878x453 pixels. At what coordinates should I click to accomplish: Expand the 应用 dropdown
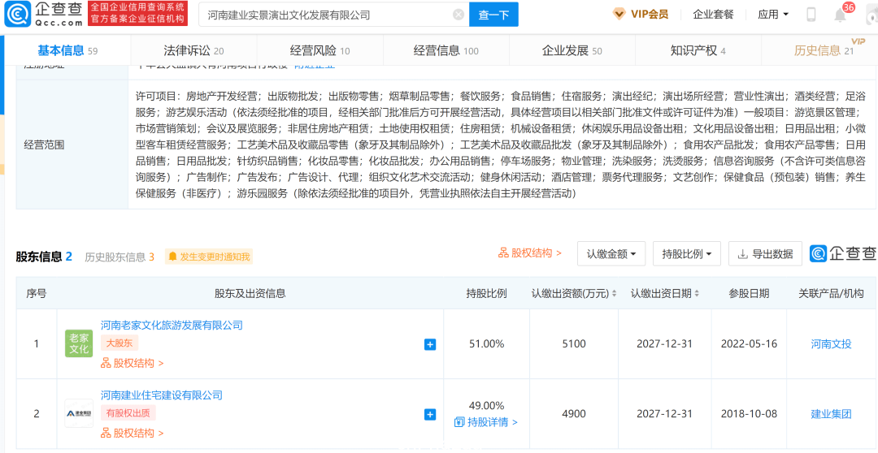pos(773,15)
